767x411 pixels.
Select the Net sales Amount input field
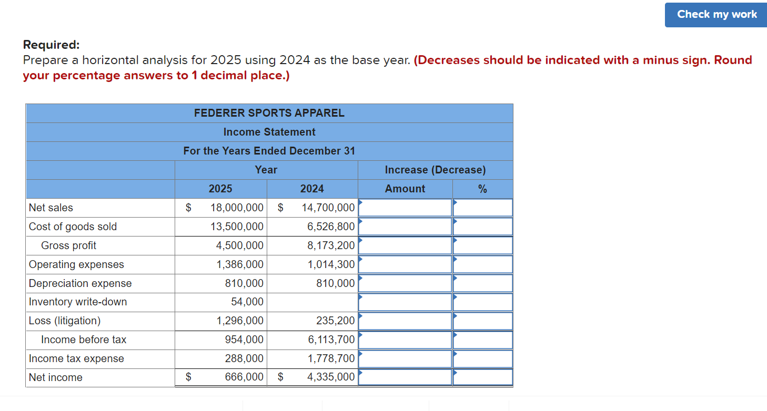(405, 208)
